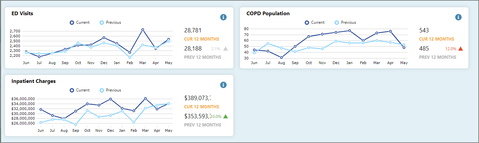
Task: Click Inpatient Charges previous point for September
Action: click(x=76, y=125)
